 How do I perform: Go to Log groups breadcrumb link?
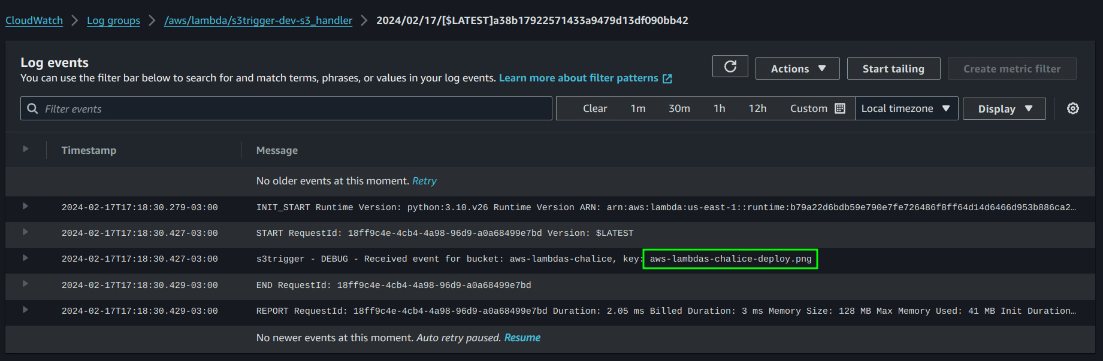[x=113, y=20]
